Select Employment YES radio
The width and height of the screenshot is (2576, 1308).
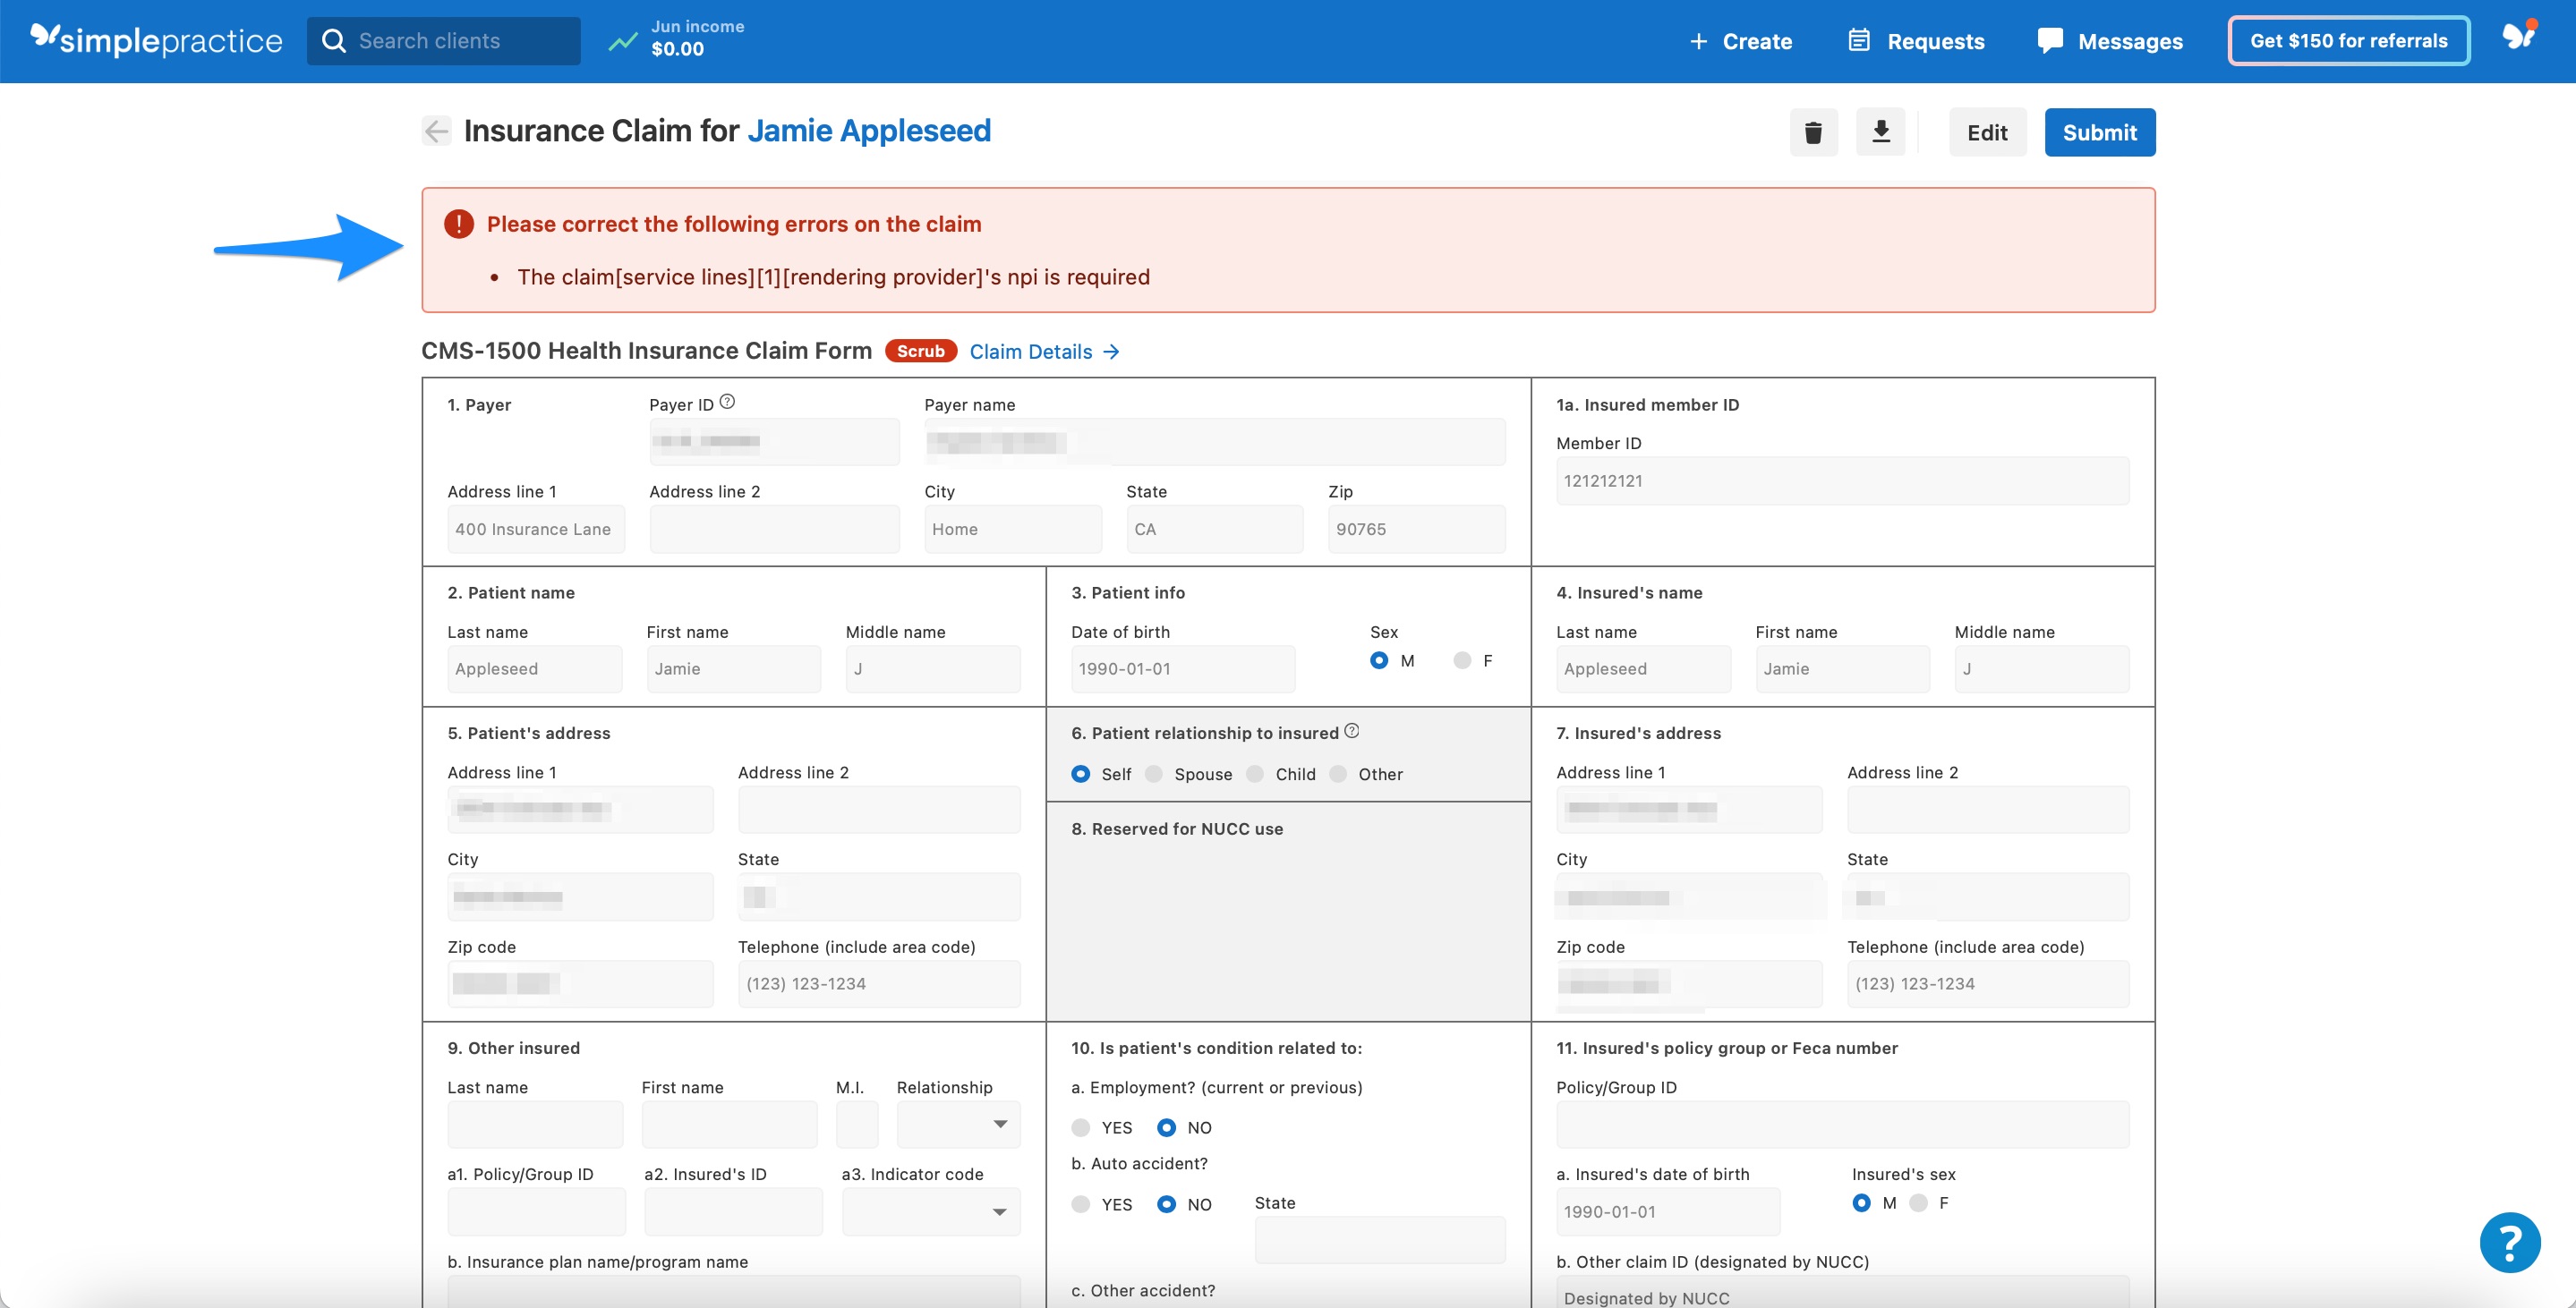pyautogui.click(x=1080, y=1127)
